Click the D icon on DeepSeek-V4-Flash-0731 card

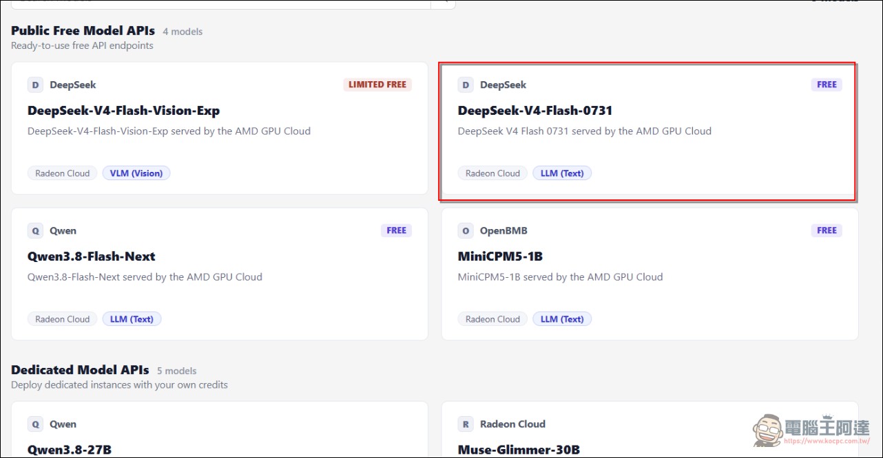click(x=466, y=85)
